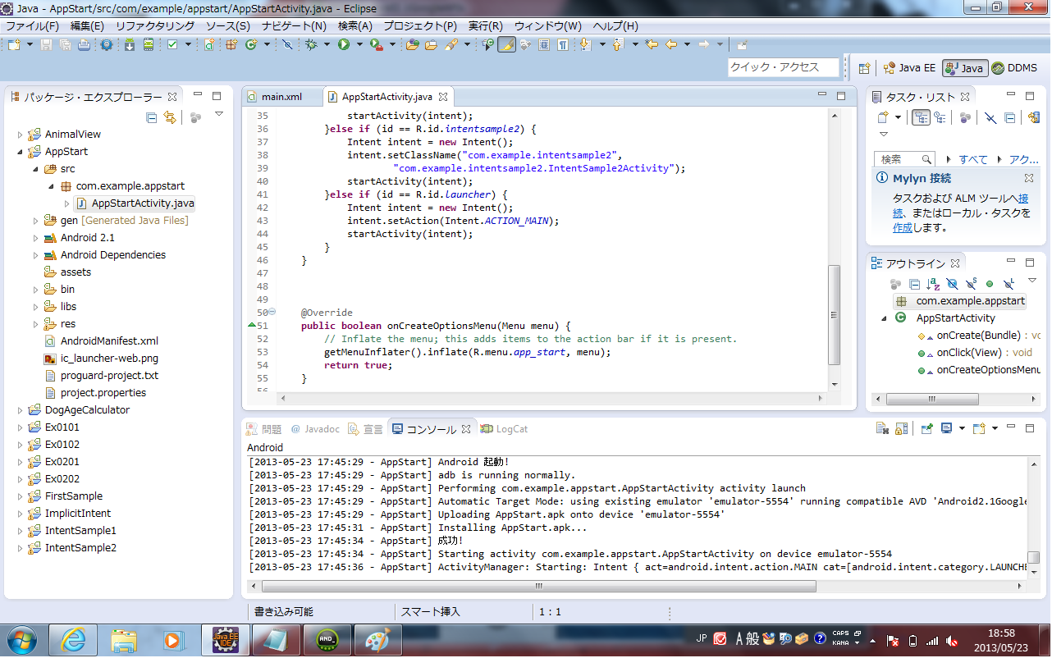The image size is (1052, 658).
Task: Click the editor vertical scrollbar thumb
Action: [835, 316]
